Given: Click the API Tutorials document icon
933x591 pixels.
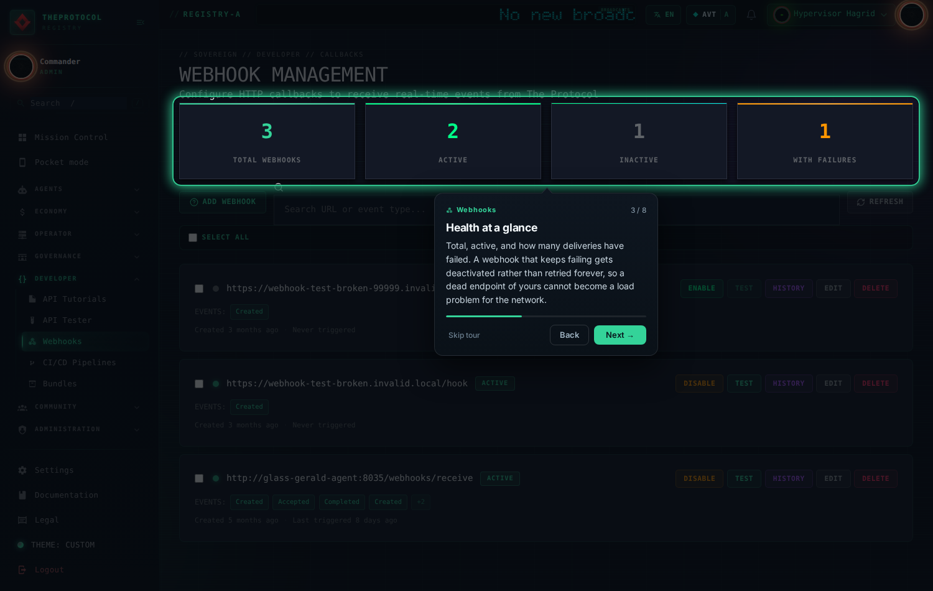Looking at the screenshot, I should click(32, 299).
